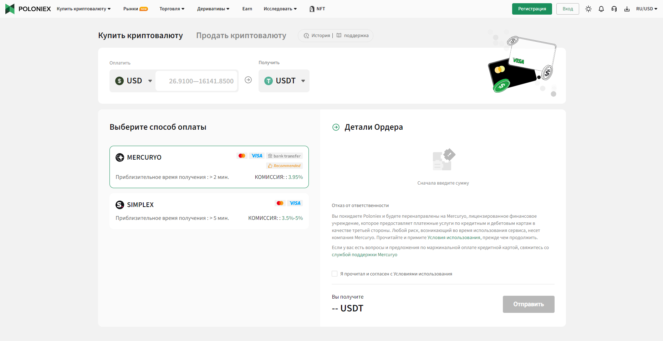The height and width of the screenshot is (341, 663).
Task: Open the RU/USD language selector
Action: (647, 9)
